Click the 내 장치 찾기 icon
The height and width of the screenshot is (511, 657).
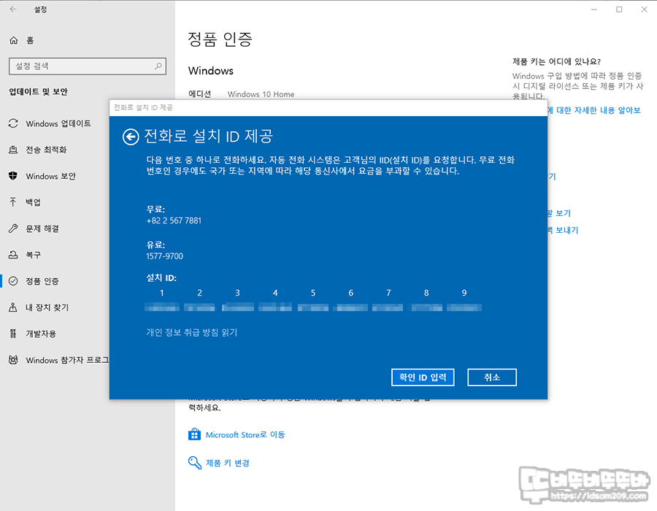pyautogui.click(x=13, y=307)
